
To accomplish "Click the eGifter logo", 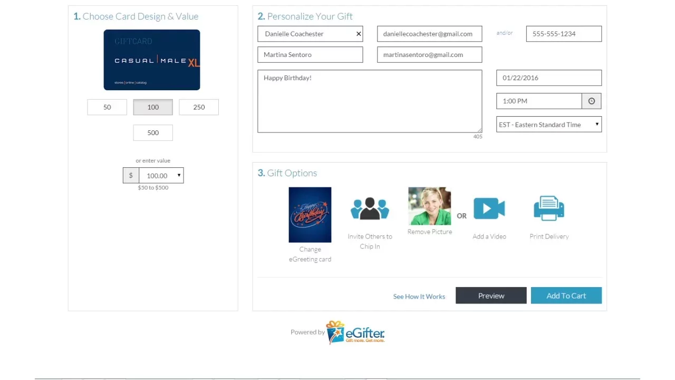I will (355, 332).
